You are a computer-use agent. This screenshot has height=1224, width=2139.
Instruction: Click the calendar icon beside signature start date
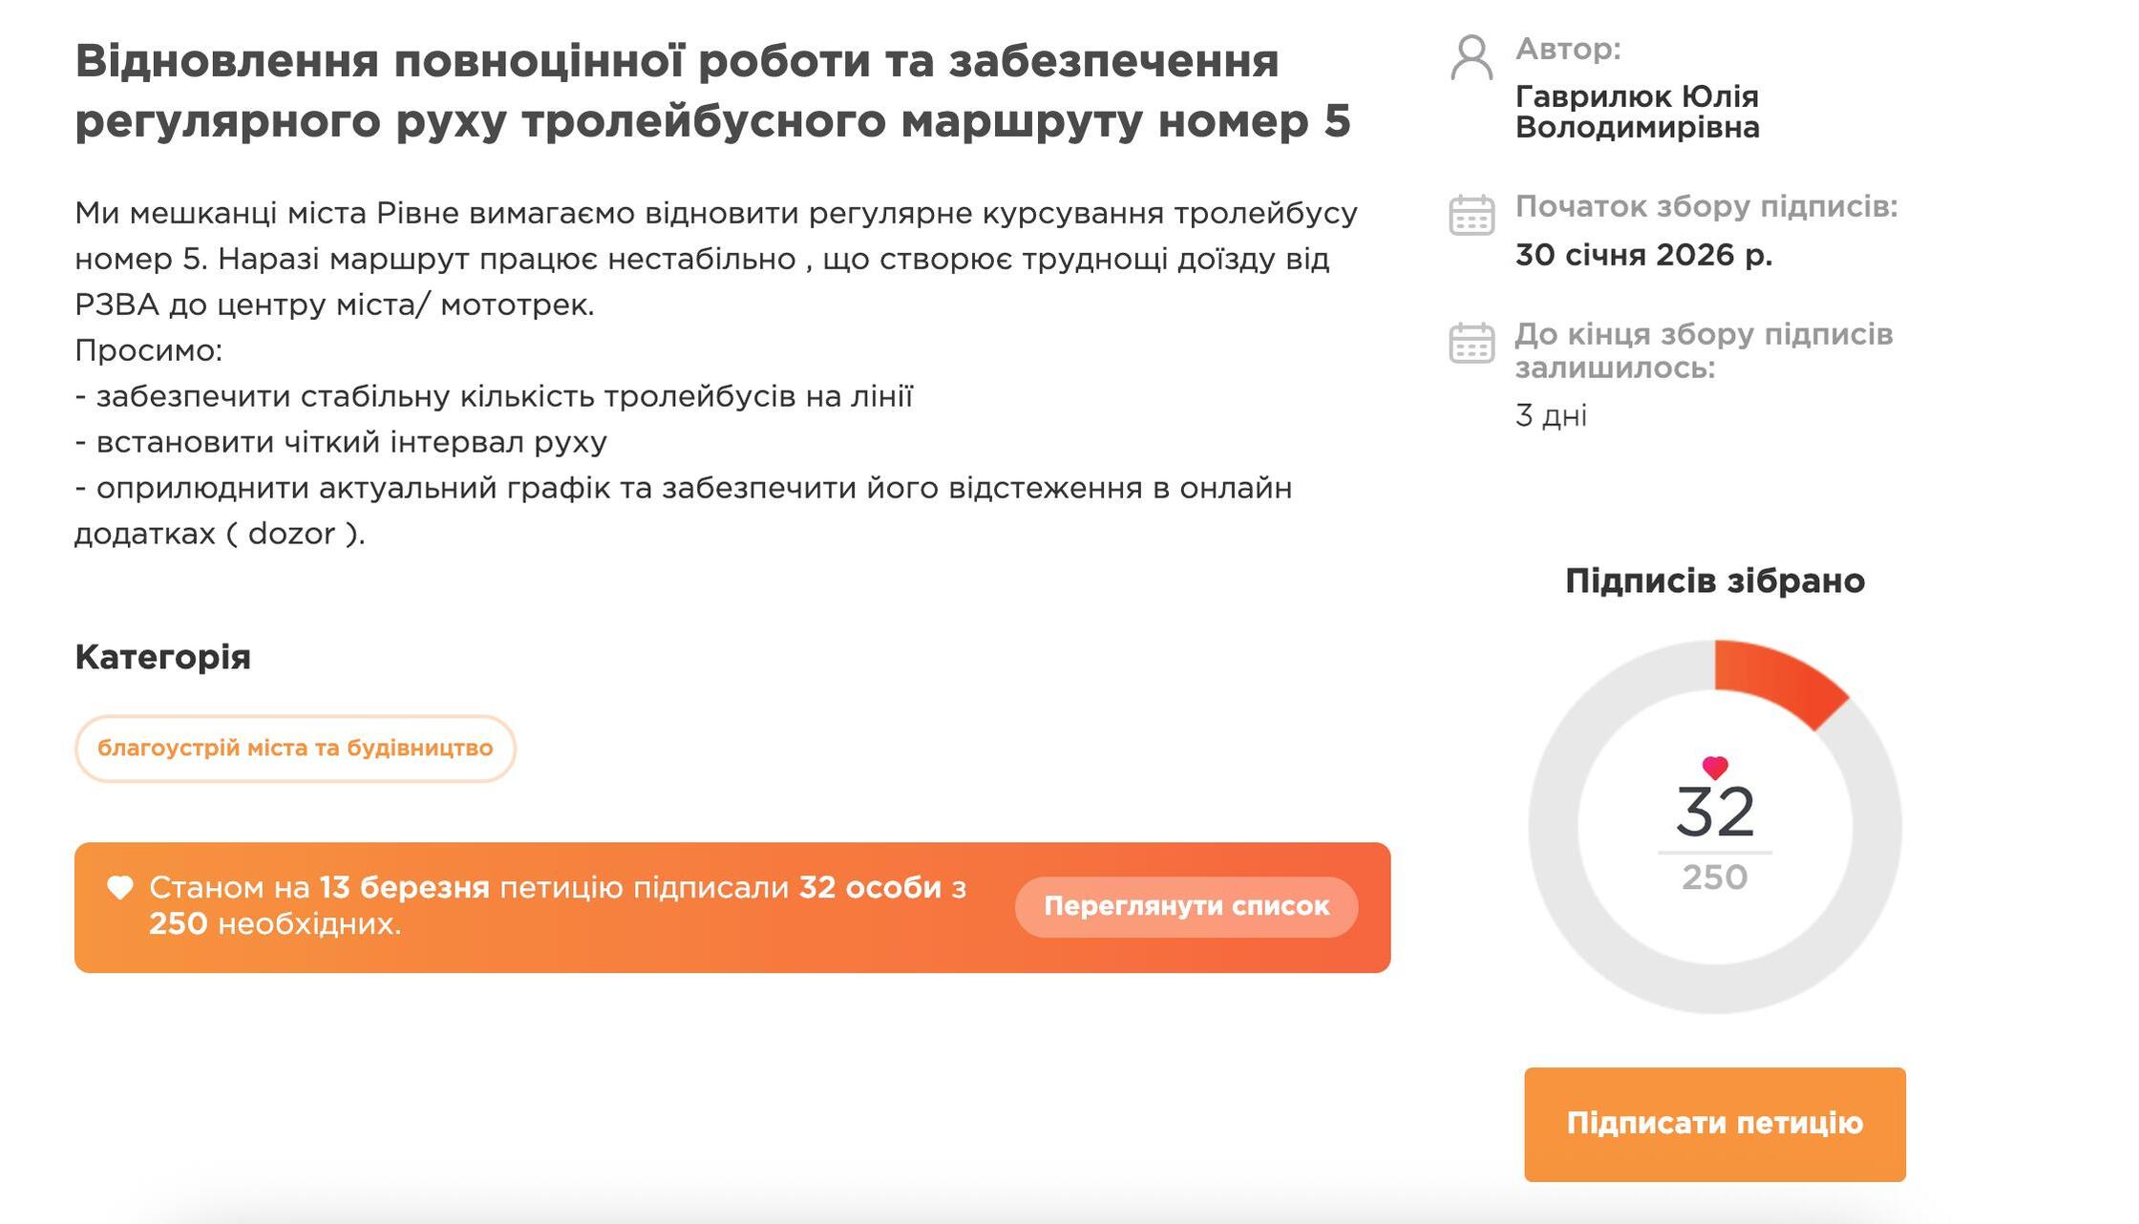pos(1471,215)
